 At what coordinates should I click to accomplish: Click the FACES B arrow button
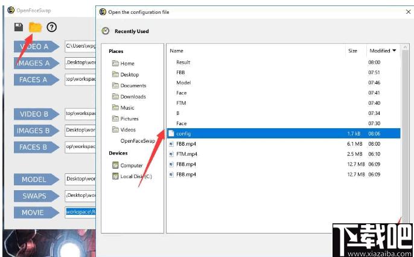(36, 147)
